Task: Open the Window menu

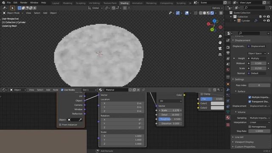Action: 34,3
